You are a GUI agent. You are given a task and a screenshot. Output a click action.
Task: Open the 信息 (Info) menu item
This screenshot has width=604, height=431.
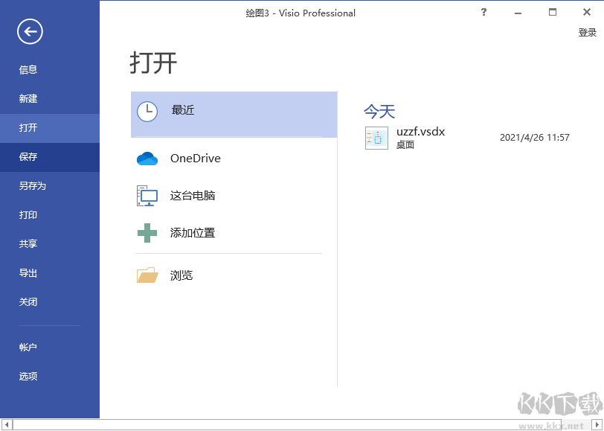[28, 70]
